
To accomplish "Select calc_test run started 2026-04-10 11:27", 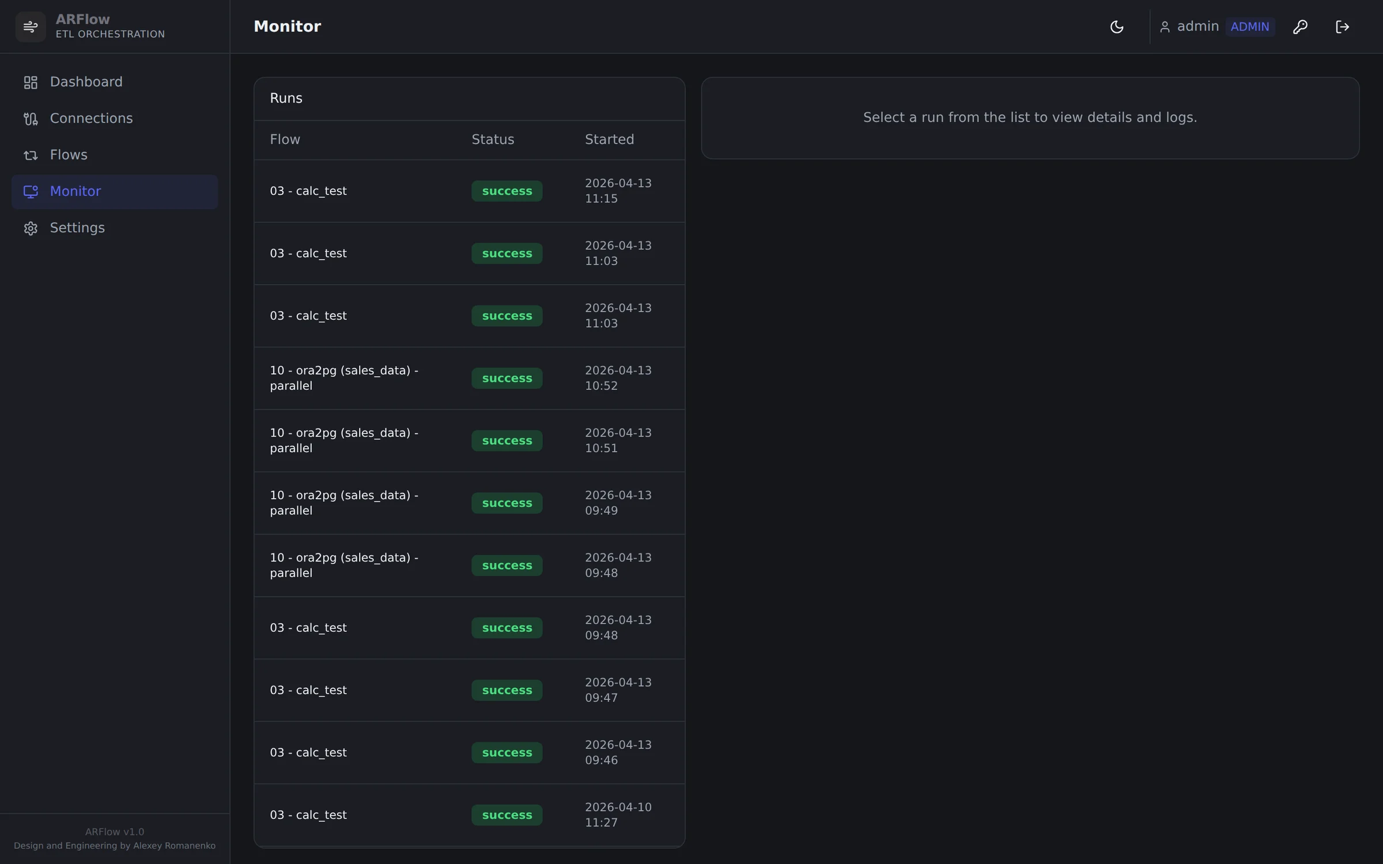I will pyautogui.click(x=469, y=814).
